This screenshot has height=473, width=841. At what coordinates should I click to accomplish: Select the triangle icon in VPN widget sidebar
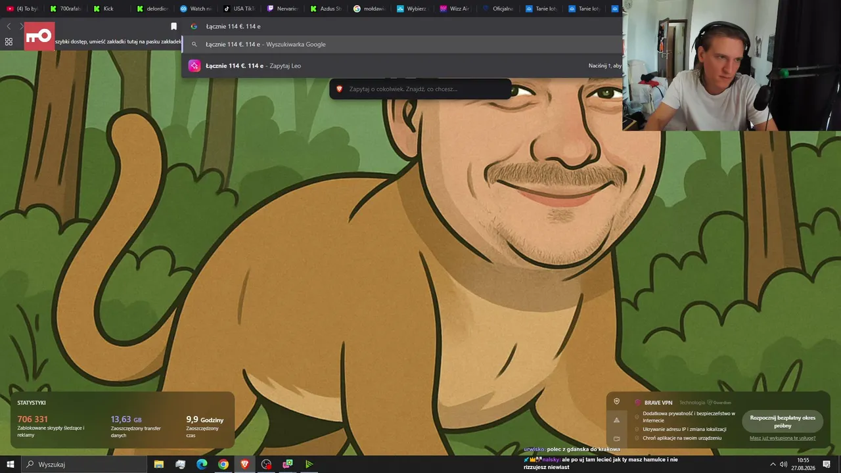coord(616,420)
